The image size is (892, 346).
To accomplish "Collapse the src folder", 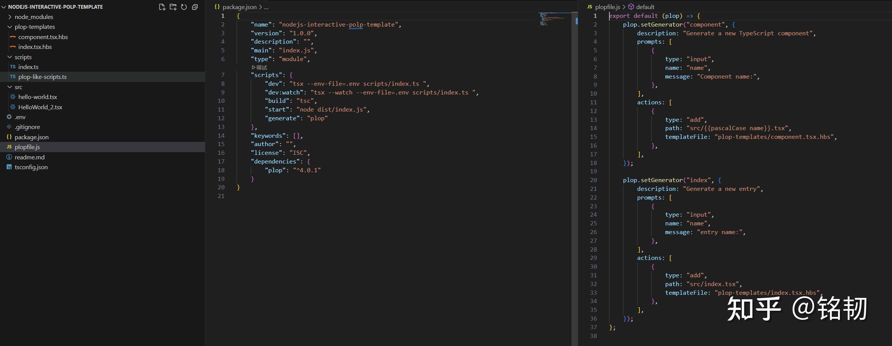I will click(10, 87).
